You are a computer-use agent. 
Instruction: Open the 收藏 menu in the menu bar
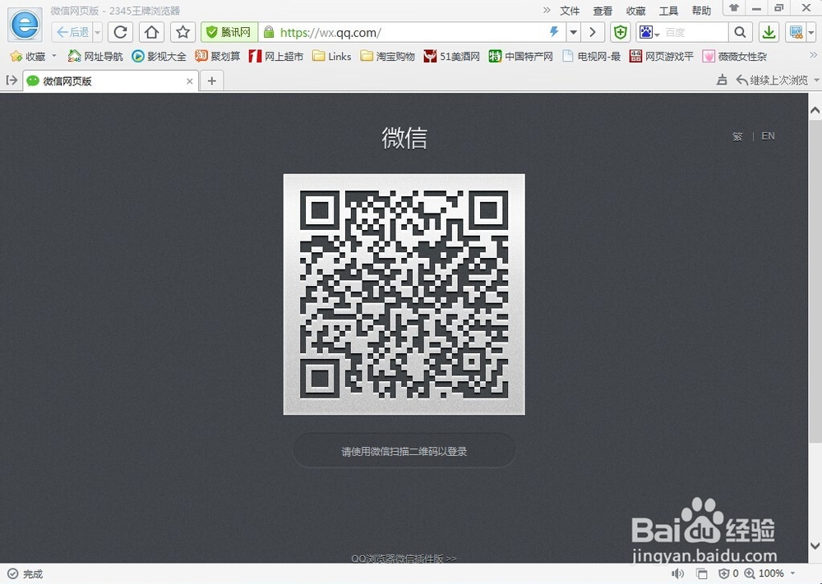tap(635, 11)
